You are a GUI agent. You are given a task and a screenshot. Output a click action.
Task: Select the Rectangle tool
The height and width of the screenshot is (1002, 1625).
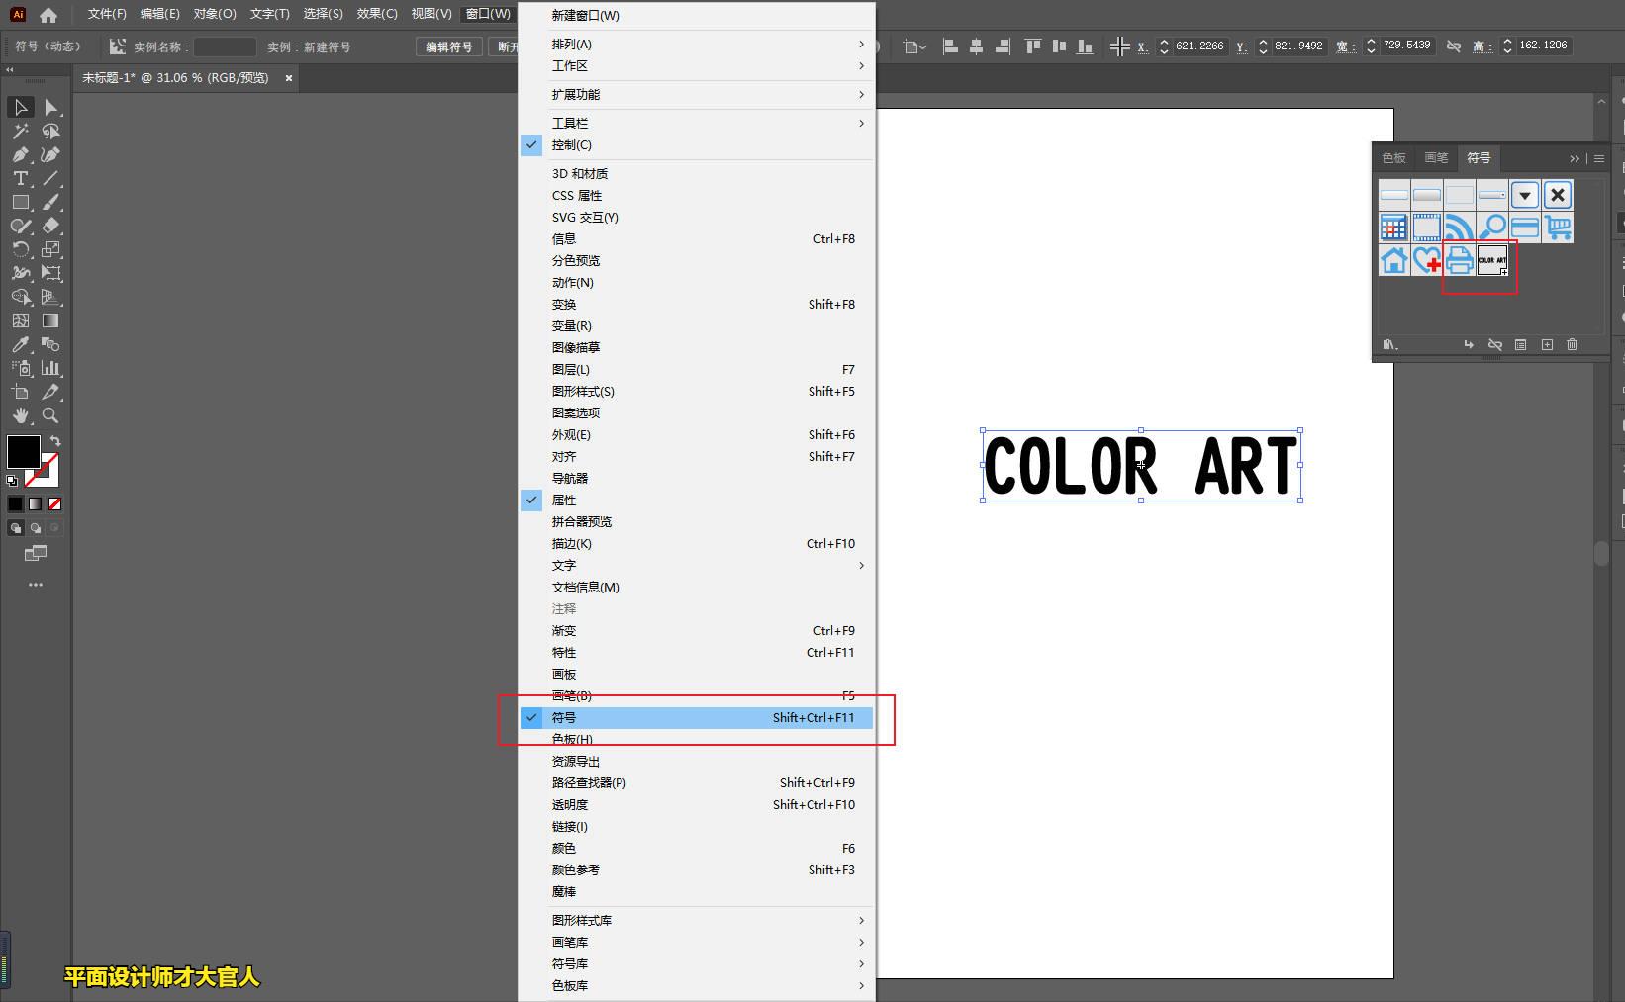click(20, 202)
